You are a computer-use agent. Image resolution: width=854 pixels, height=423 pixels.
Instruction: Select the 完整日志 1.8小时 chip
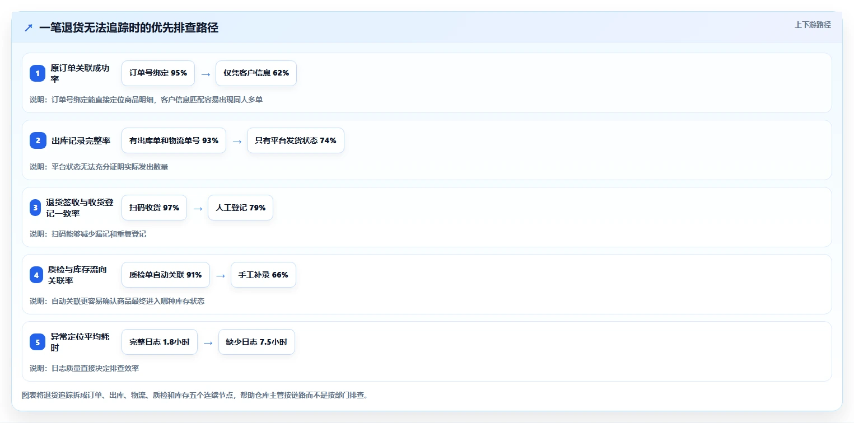tap(160, 342)
